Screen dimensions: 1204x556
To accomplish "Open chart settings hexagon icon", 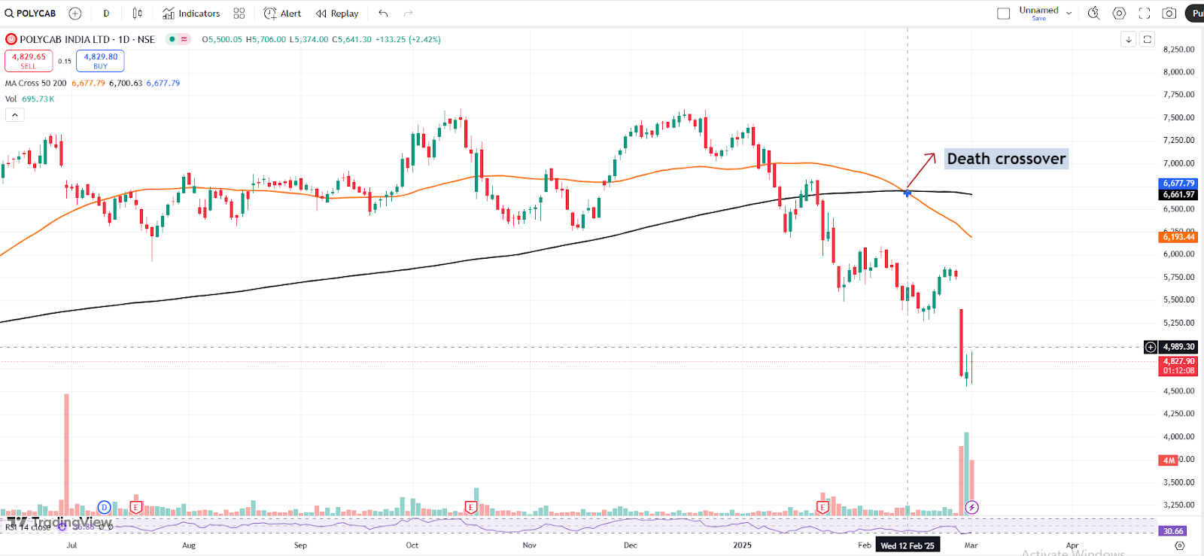I will 1119,14.
